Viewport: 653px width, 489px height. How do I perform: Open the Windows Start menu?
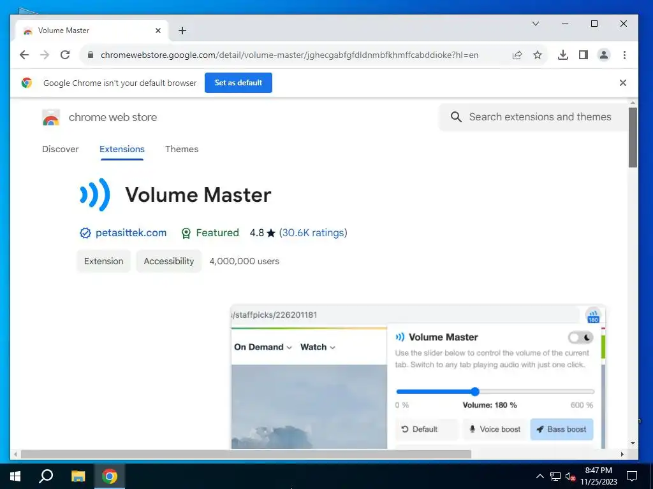coord(15,476)
